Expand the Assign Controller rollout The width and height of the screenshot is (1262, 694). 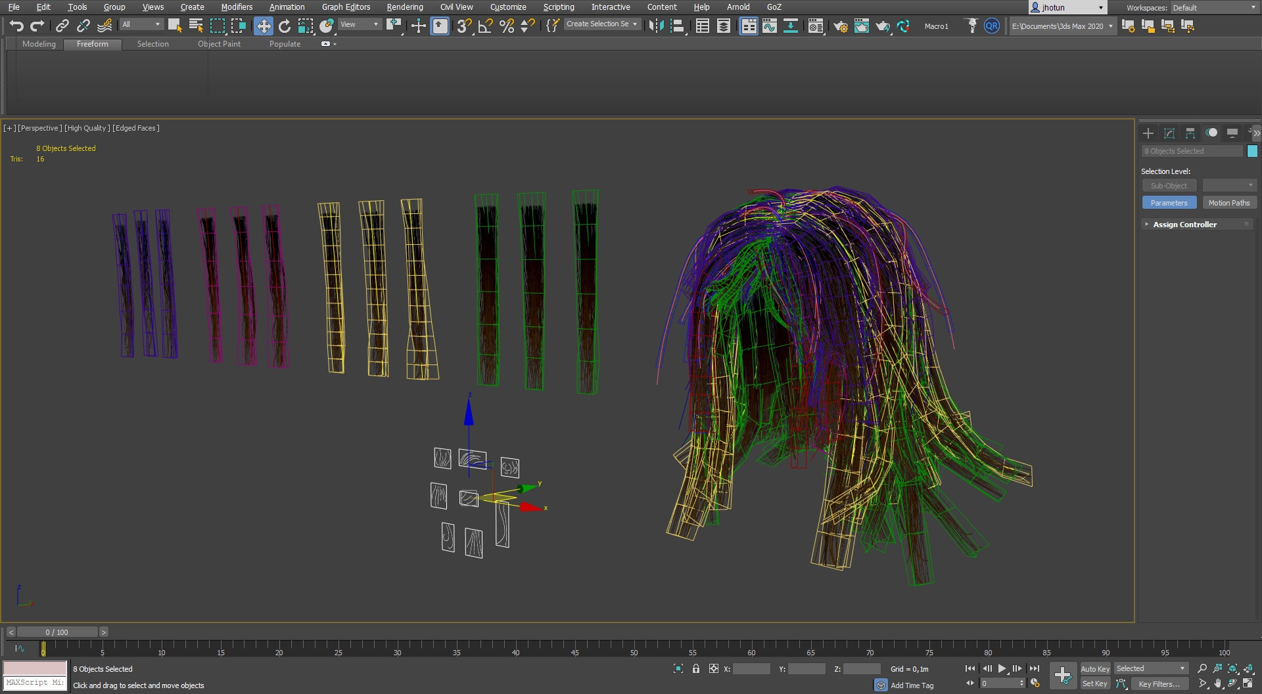[x=1184, y=225]
